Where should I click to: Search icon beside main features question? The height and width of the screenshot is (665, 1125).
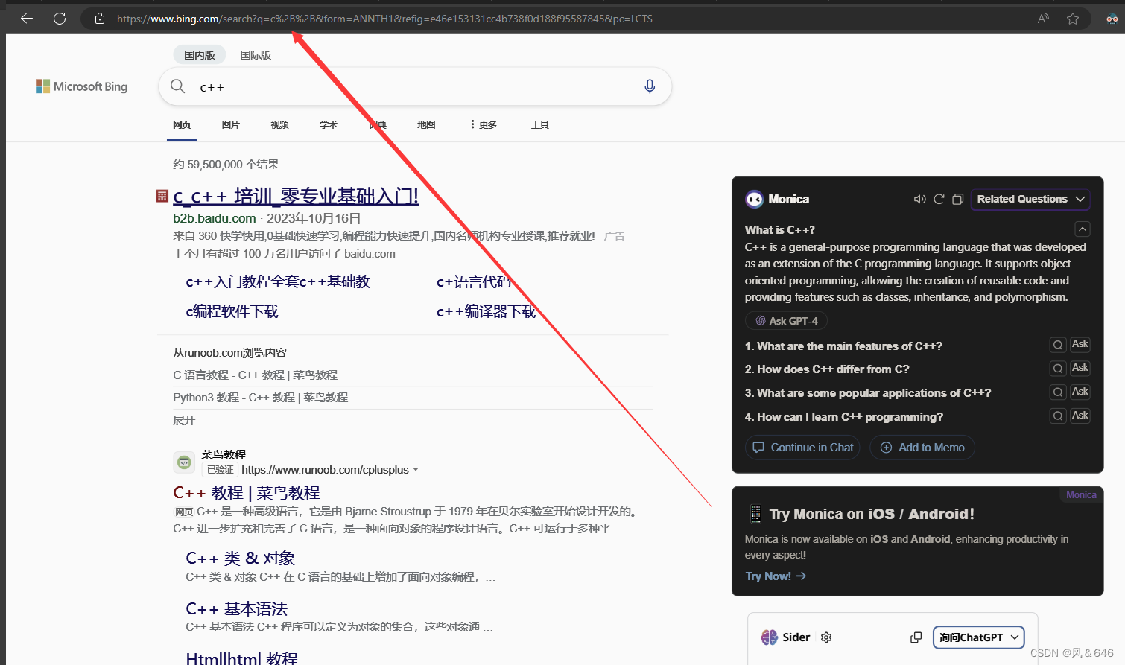point(1058,345)
